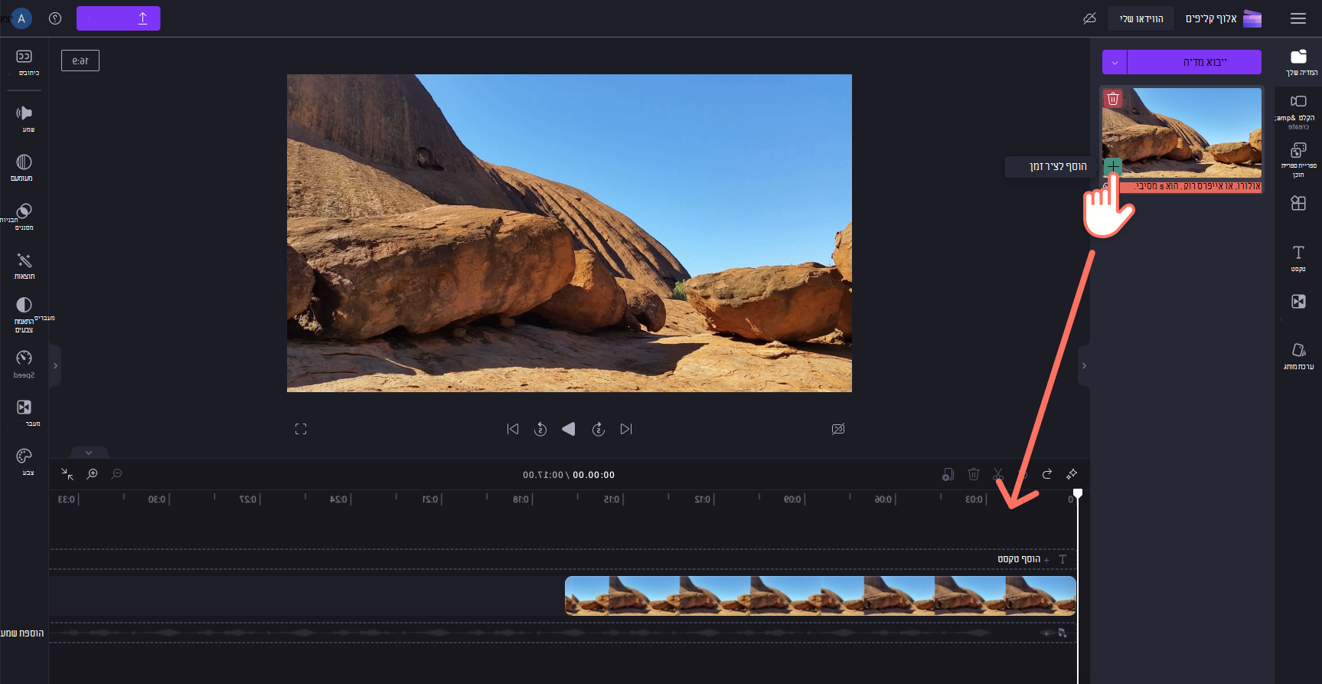This screenshot has width=1322, height=684.
Task: Expand the import media dropdown arrow
Action: point(1115,62)
